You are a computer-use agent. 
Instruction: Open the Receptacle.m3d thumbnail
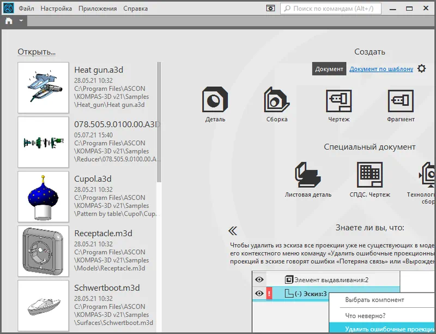tap(43, 252)
